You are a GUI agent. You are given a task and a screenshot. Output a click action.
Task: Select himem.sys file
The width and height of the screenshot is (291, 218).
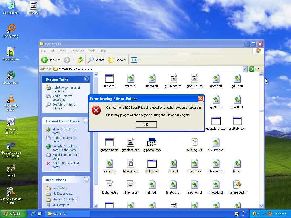pyautogui.click(x=131, y=188)
